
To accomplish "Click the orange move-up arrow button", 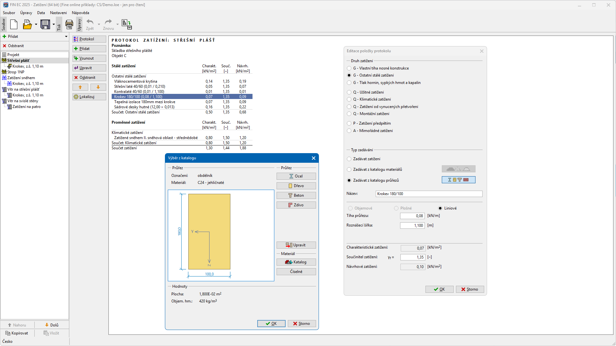I will (x=80, y=87).
